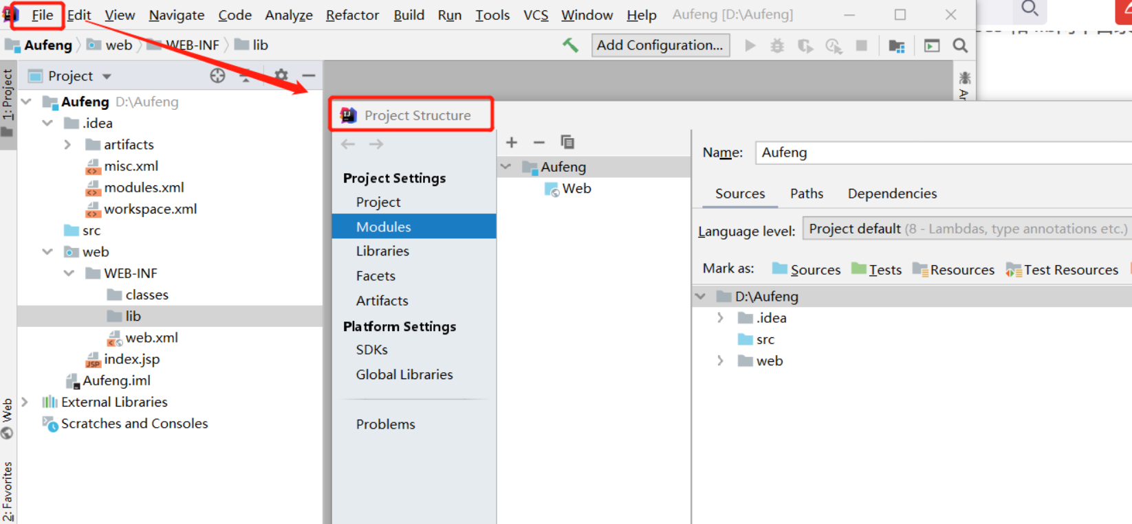Collapse the WEB-INF folder
1132x524 pixels.
(x=69, y=273)
